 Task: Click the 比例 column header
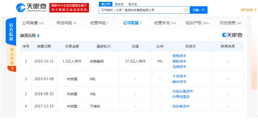(160, 46)
